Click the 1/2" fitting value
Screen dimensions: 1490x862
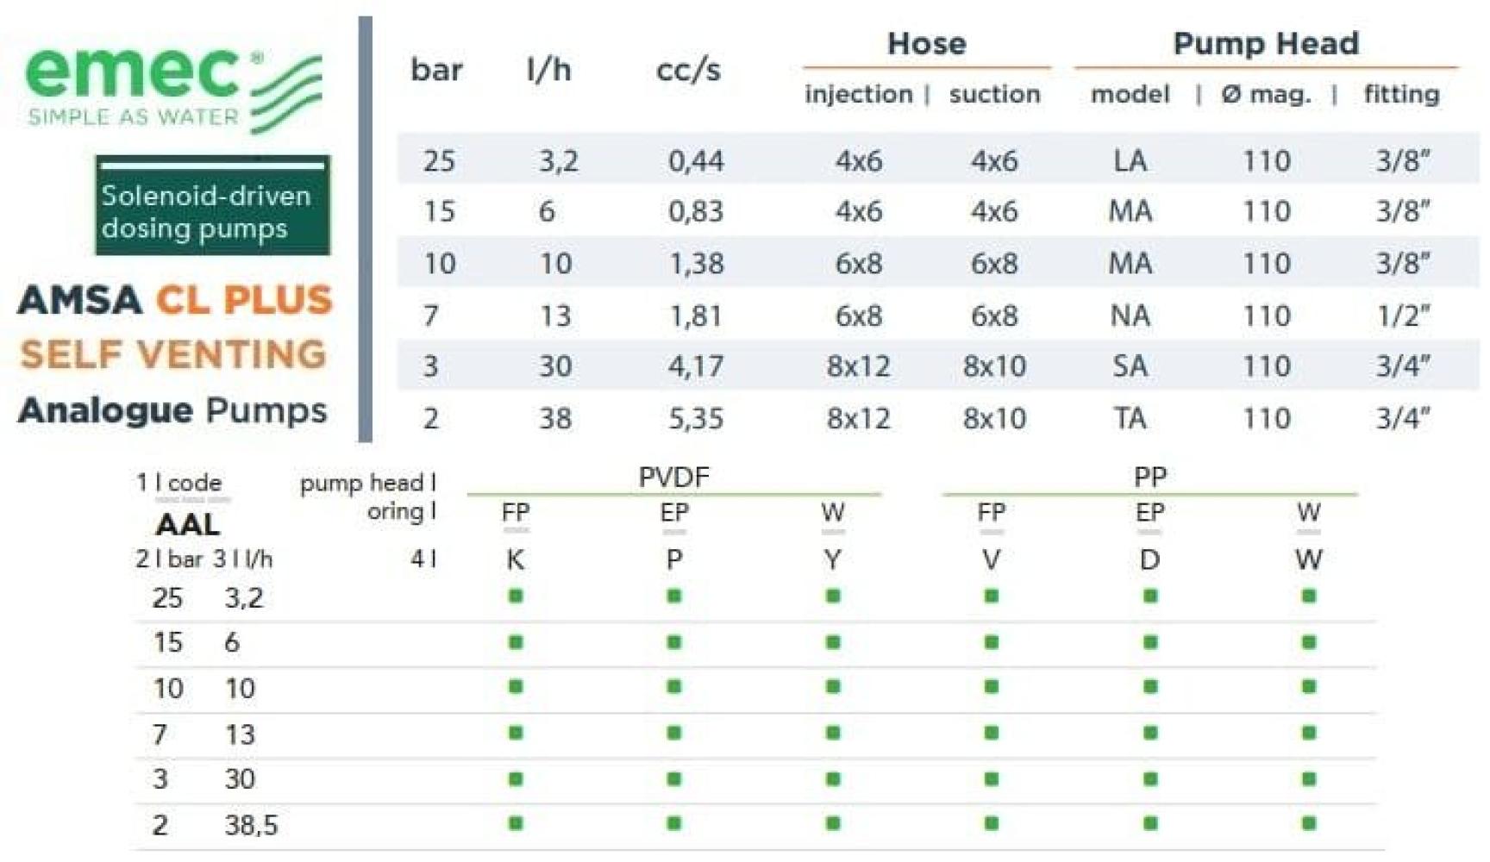pos(1402,315)
